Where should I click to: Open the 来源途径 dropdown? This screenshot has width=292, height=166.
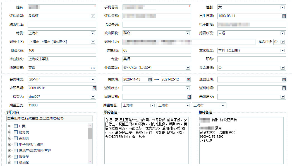pyautogui.click(x=283, y=97)
